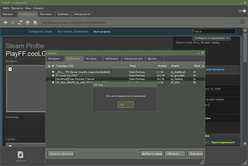Follow the Сообщество Steam link
The height and width of the screenshot is (166, 248).
tap(40, 32)
